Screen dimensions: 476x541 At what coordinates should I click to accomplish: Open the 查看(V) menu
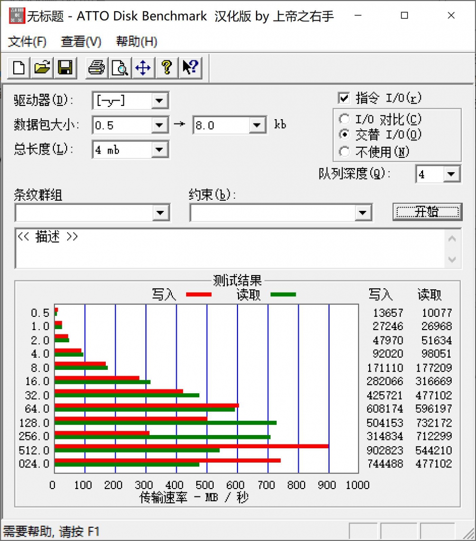point(81,41)
